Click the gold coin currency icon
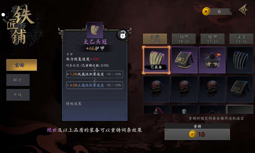Screen dimensions: 255x153 click(206, 11)
